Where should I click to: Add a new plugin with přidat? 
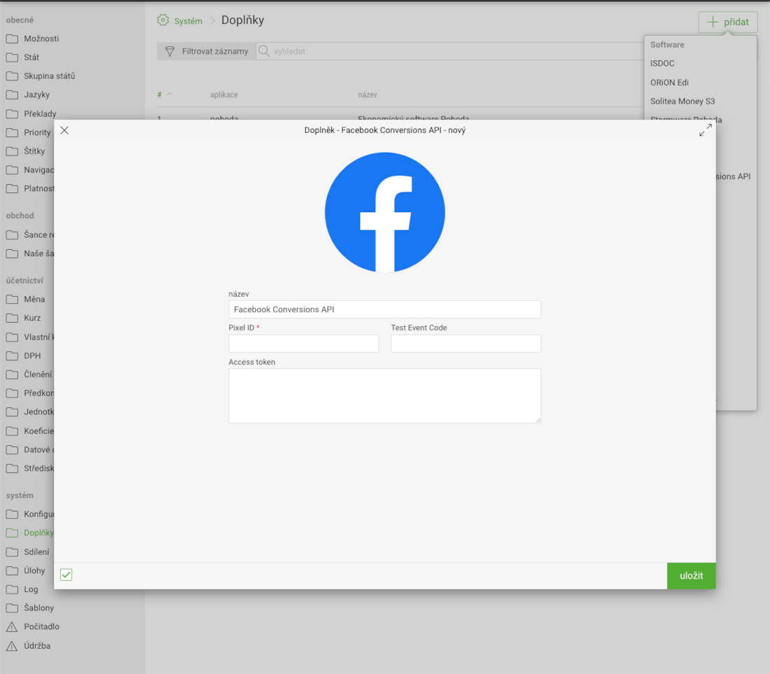[728, 22]
